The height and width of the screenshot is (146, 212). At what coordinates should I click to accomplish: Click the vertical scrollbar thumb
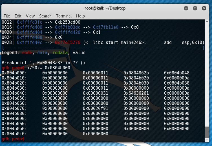pos(207,132)
